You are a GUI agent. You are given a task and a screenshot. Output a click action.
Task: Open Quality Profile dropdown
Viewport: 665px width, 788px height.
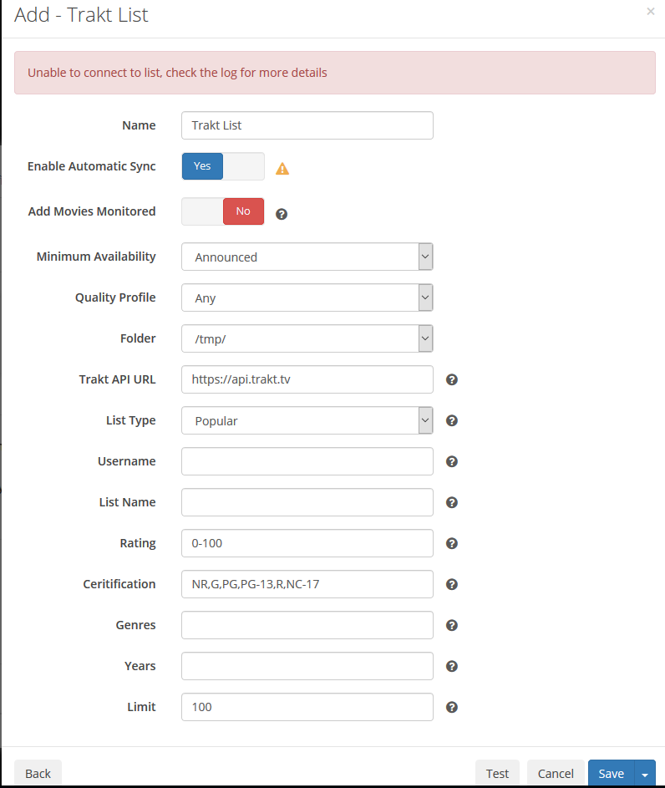pyautogui.click(x=307, y=297)
